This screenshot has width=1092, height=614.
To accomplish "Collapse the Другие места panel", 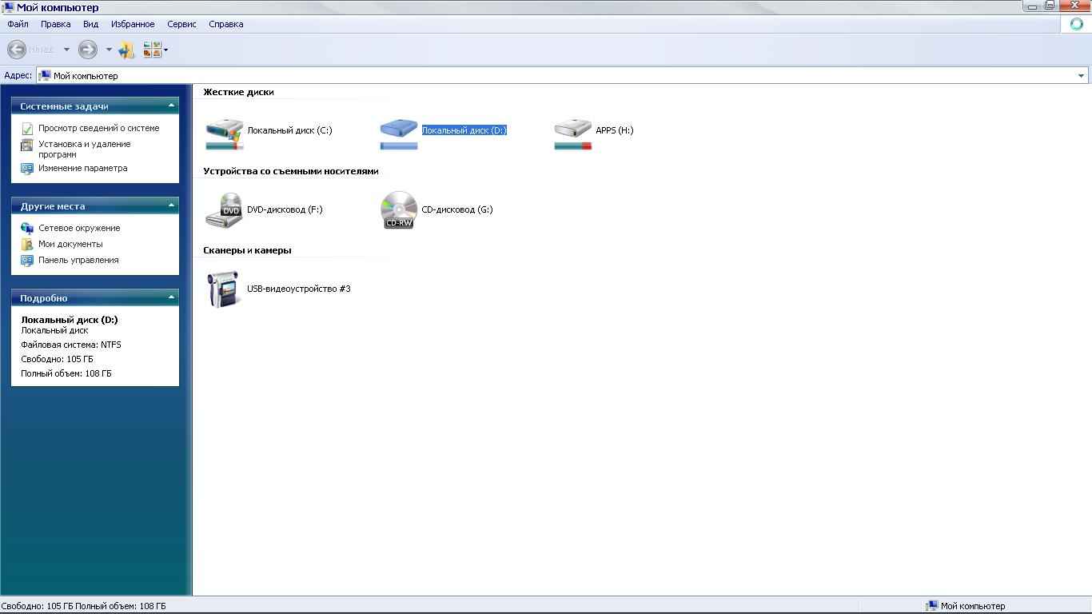I will click(x=171, y=205).
